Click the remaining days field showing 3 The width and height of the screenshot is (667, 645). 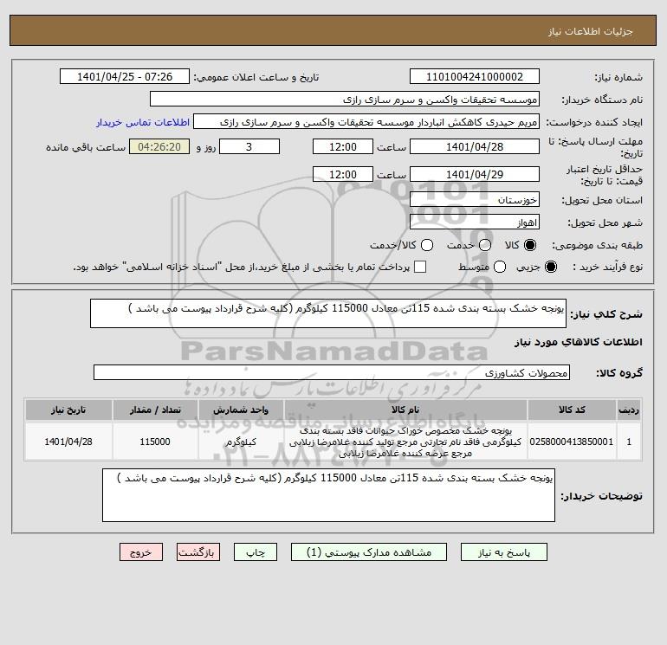click(249, 146)
